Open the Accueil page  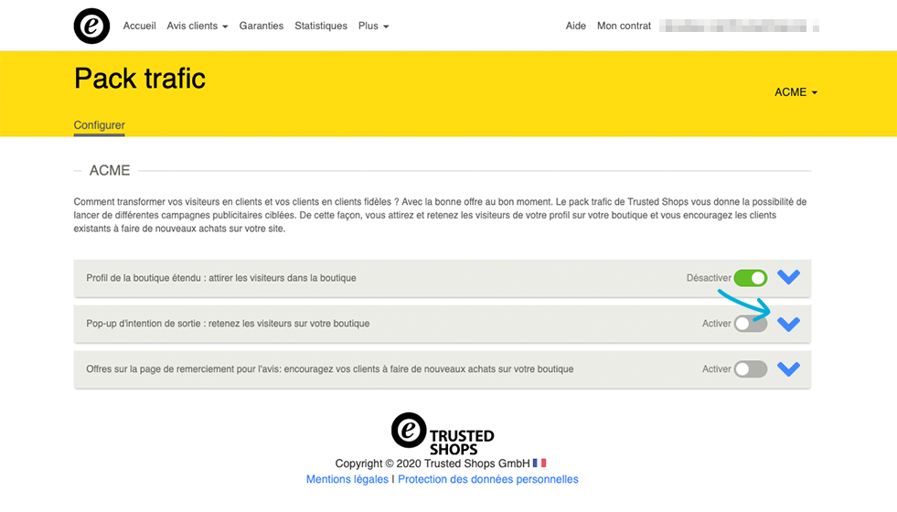pyautogui.click(x=139, y=26)
